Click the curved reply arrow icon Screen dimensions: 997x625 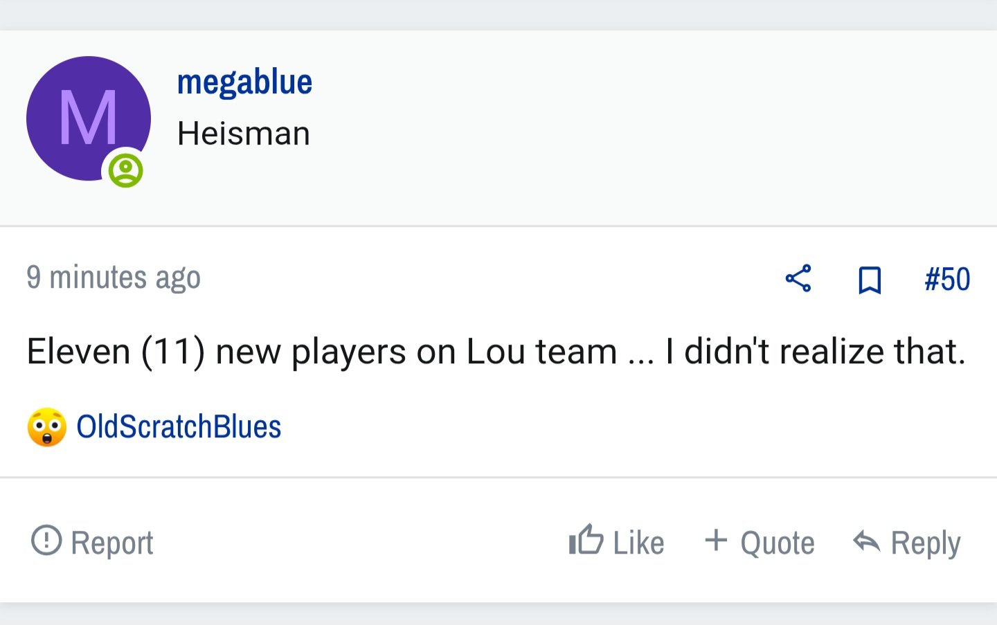(867, 541)
